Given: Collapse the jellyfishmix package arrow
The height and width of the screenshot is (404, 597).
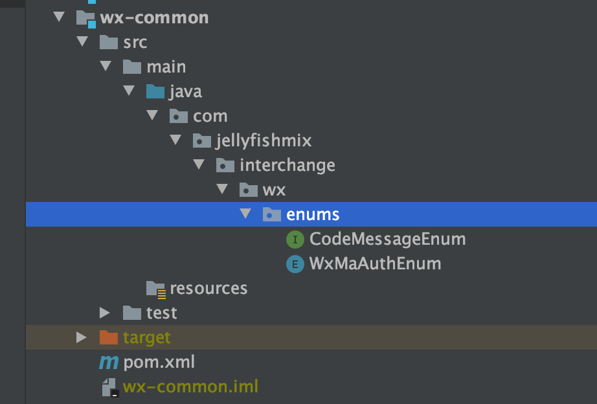Looking at the screenshot, I should (x=175, y=140).
